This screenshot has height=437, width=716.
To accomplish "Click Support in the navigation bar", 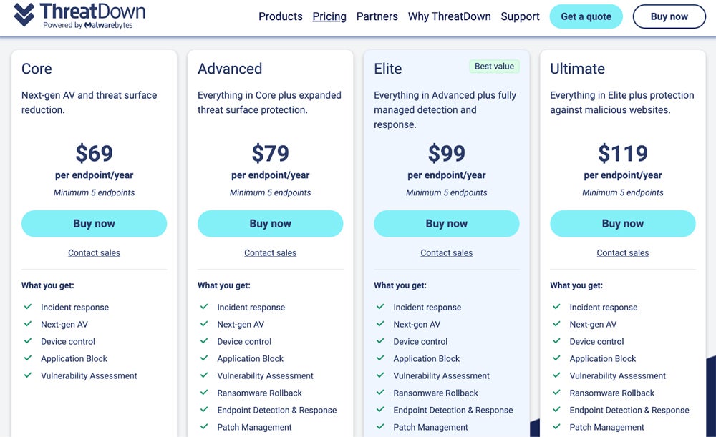I will [x=520, y=16].
